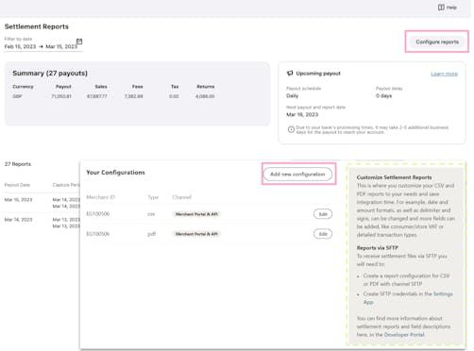Click the Merchant ID column header
Image resolution: width=474 pixels, height=351 pixels.
101,197
